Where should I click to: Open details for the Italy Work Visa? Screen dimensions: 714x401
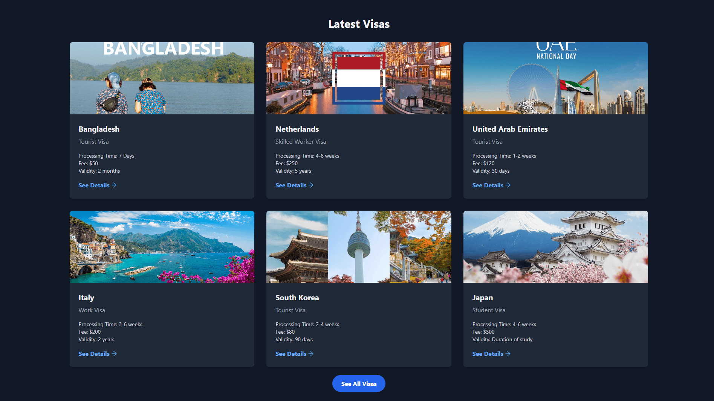tap(93, 354)
